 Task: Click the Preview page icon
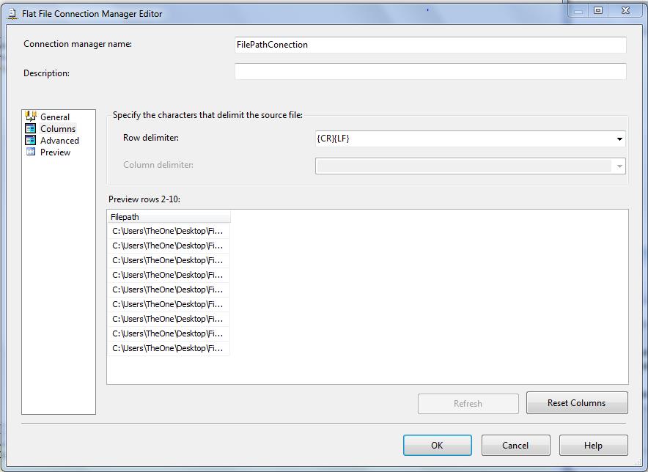[31, 152]
